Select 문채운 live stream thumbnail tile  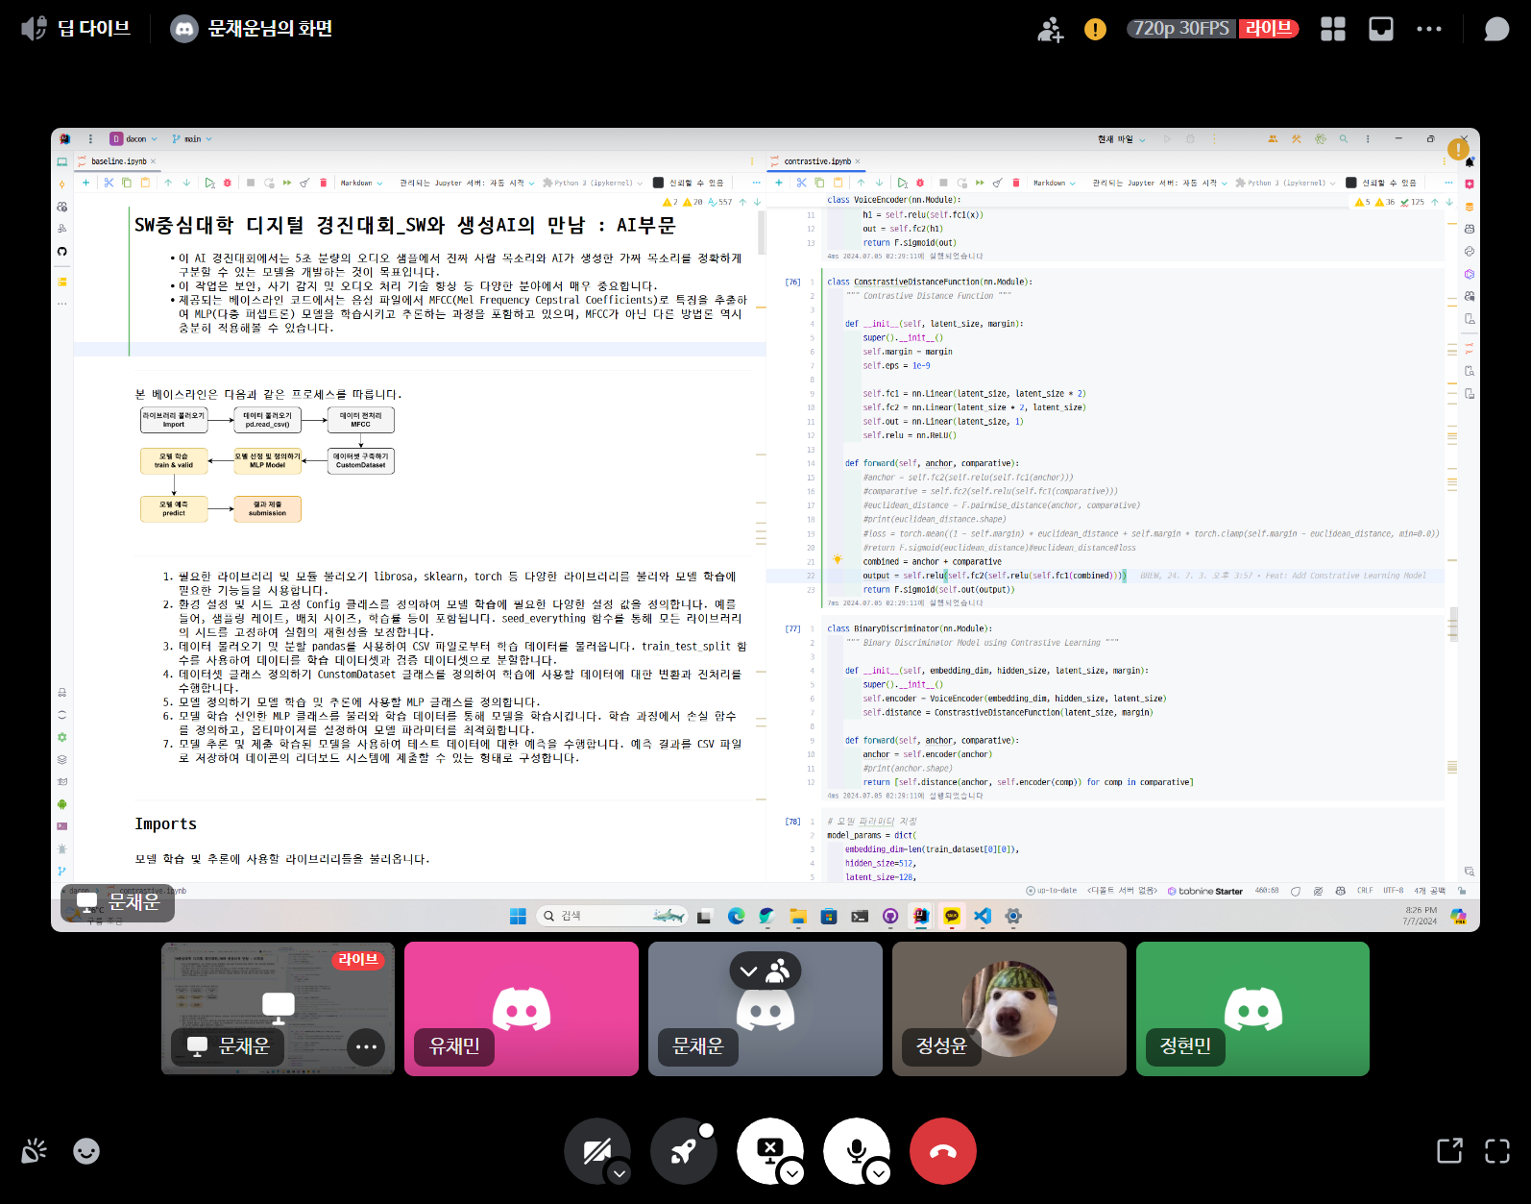point(278,1008)
